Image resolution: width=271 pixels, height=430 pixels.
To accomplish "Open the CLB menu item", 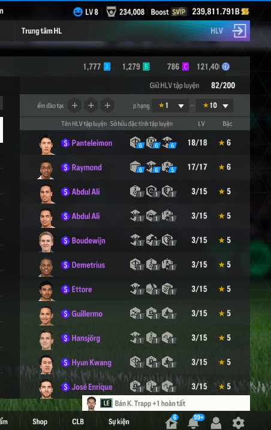I will pos(78,422).
